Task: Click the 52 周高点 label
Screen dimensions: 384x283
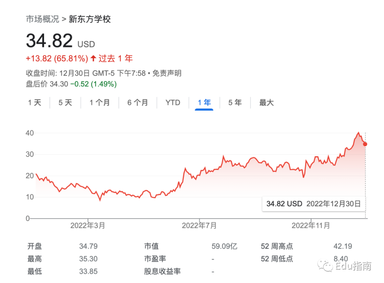Action: (x=277, y=246)
